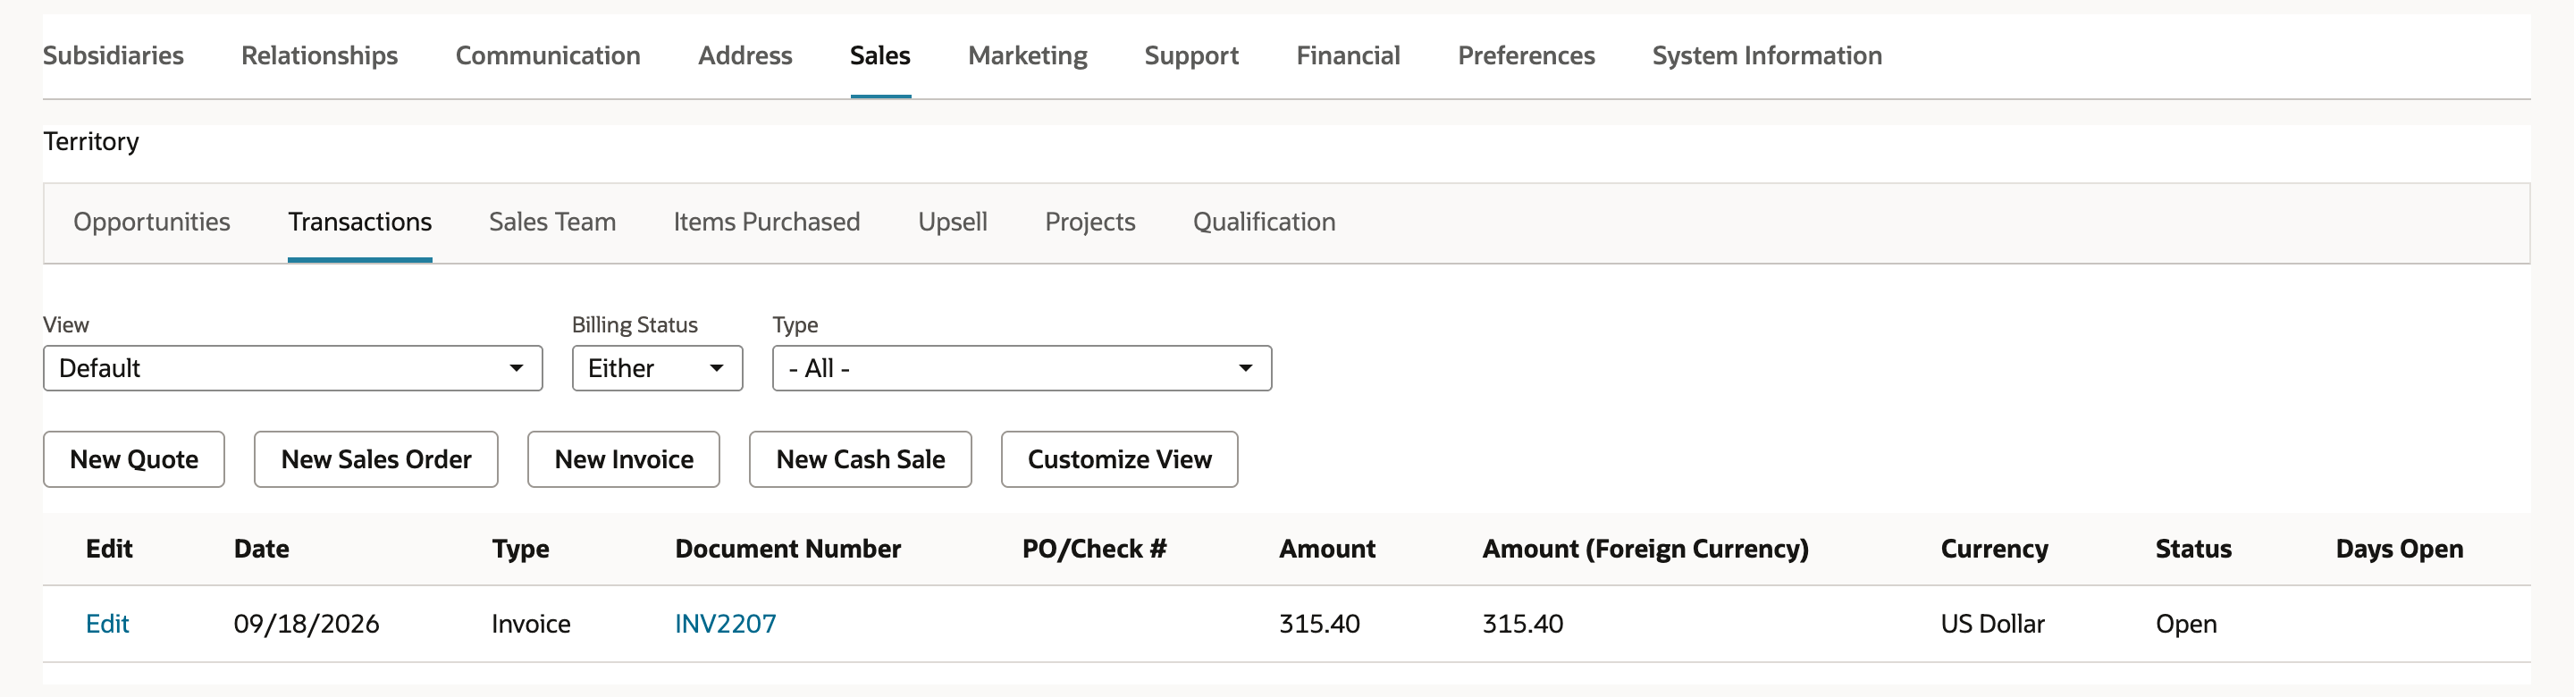Viewport: 2574px width, 697px height.
Task: Open the Sales Team subtab
Action: [552, 222]
